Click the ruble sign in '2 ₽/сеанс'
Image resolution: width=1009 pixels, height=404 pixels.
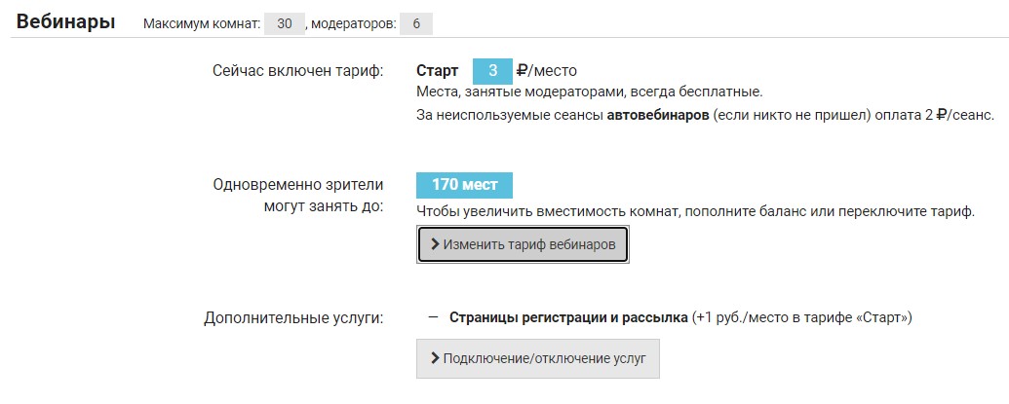[x=941, y=115]
